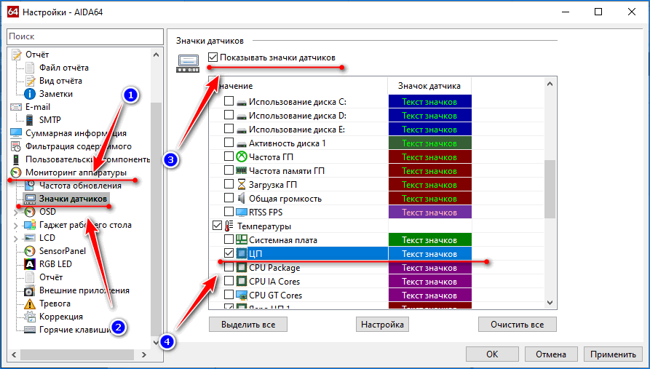Screen dimensions: 650x369
Task: Expand the Гаджет рабочего стола node
Action: point(16,225)
